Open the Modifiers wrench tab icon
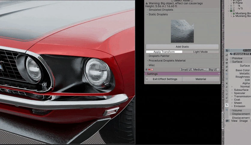The width and height of the screenshot is (251, 145). point(227,87)
